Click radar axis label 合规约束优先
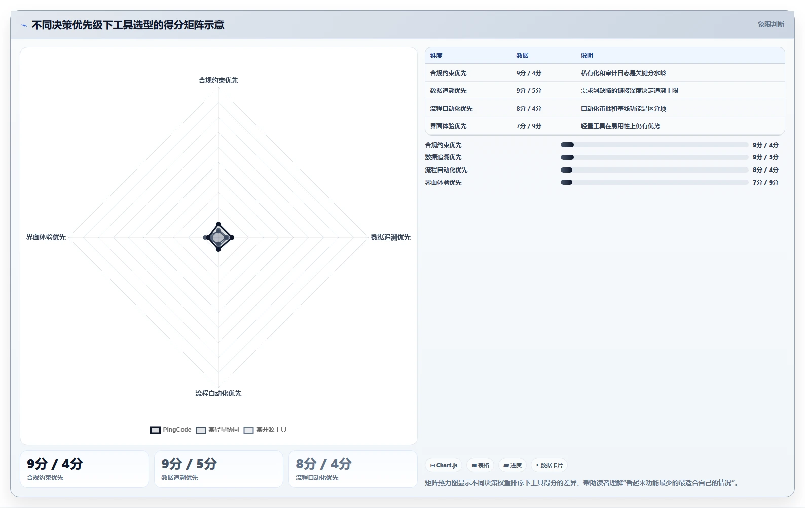This screenshot has height=508, width=805. pos(218,80)
